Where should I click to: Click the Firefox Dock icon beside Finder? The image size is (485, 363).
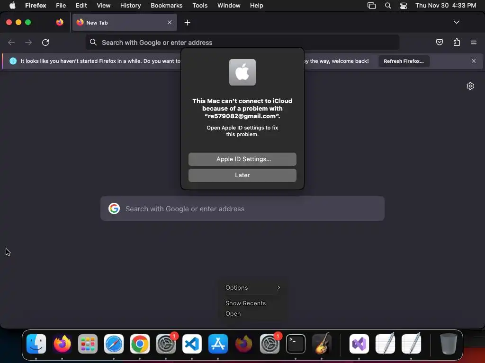tap(62, 344)
